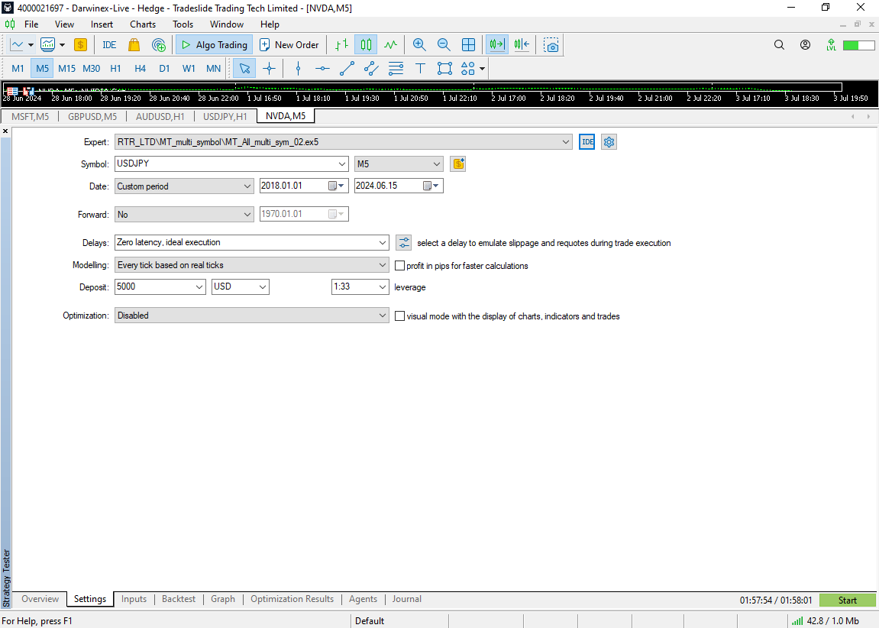
Task: Click the zoom in magnifier icon
Action: click(419, 45)
